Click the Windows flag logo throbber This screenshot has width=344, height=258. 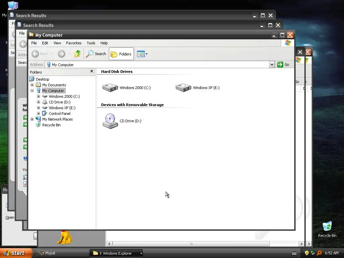click(288, 43)
